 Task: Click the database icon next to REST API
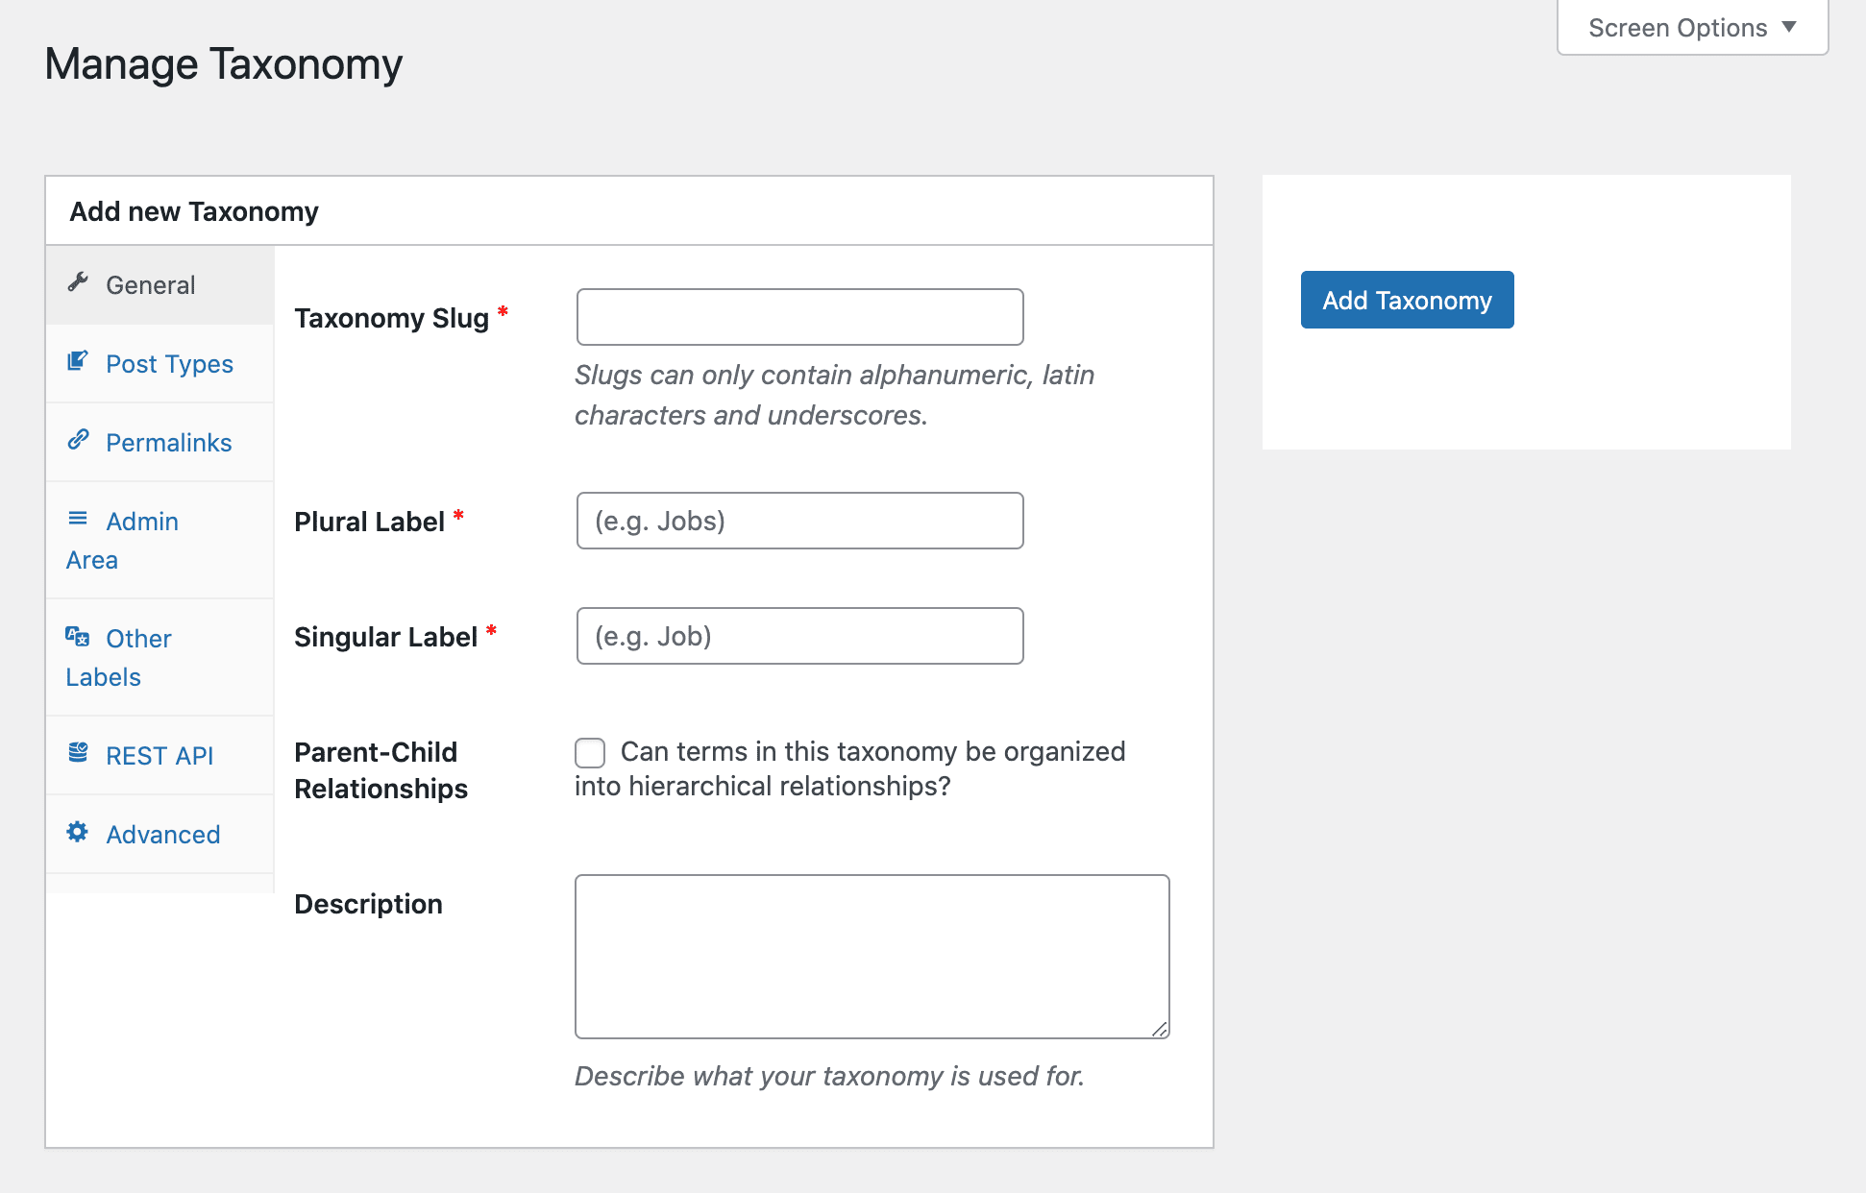click(79, 753)
